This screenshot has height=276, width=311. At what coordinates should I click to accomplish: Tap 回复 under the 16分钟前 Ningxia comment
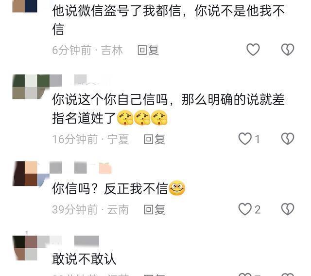[155, 139]
